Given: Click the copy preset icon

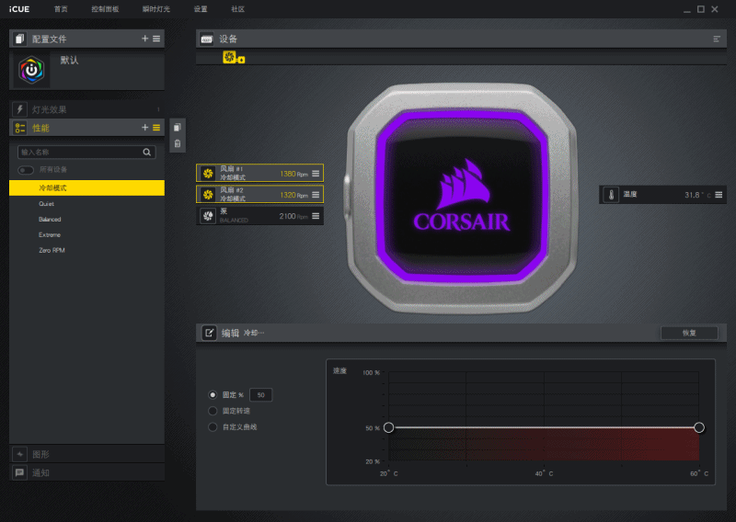Looking at the screenshot, I should [x=178, y=127].
